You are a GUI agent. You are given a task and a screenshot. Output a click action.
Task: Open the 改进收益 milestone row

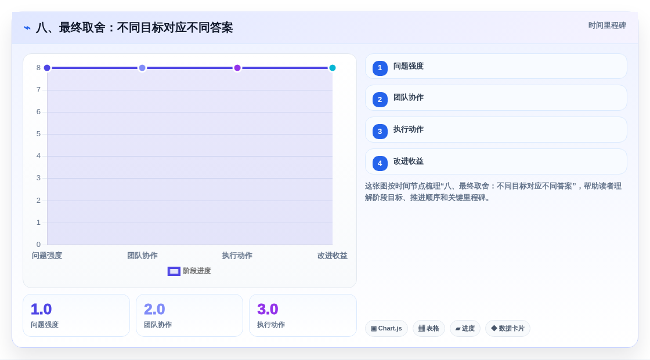click(x=496, y=162)
